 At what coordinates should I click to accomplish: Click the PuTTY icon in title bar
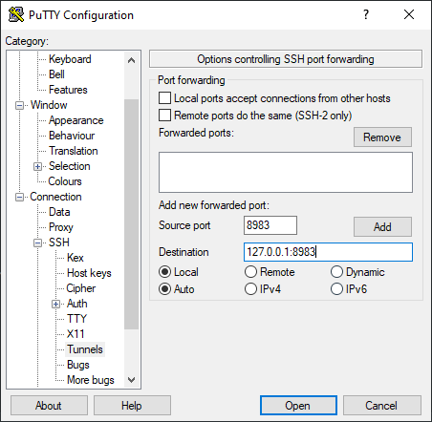point(16,14)
